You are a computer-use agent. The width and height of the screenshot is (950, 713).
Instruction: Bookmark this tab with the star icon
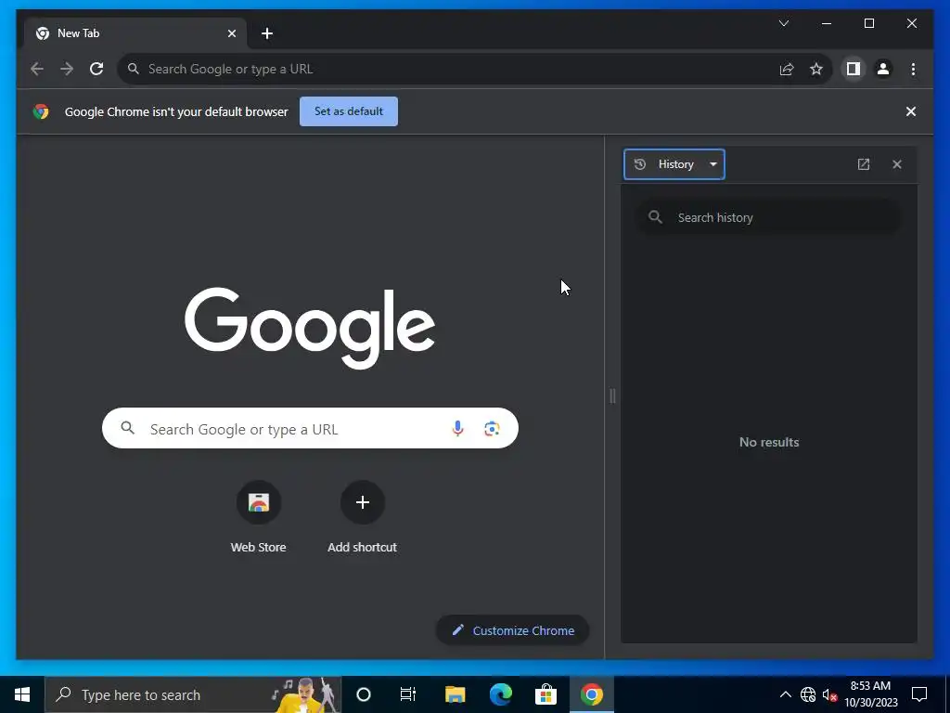816,69
